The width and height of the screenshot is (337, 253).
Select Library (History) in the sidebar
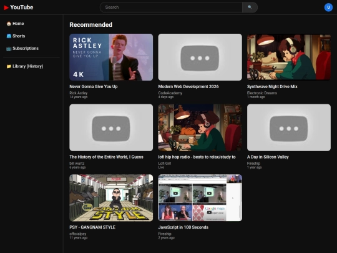point(31,66)
